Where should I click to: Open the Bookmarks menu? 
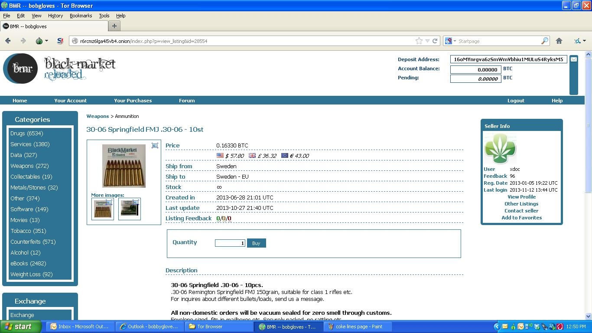(81, 16)
